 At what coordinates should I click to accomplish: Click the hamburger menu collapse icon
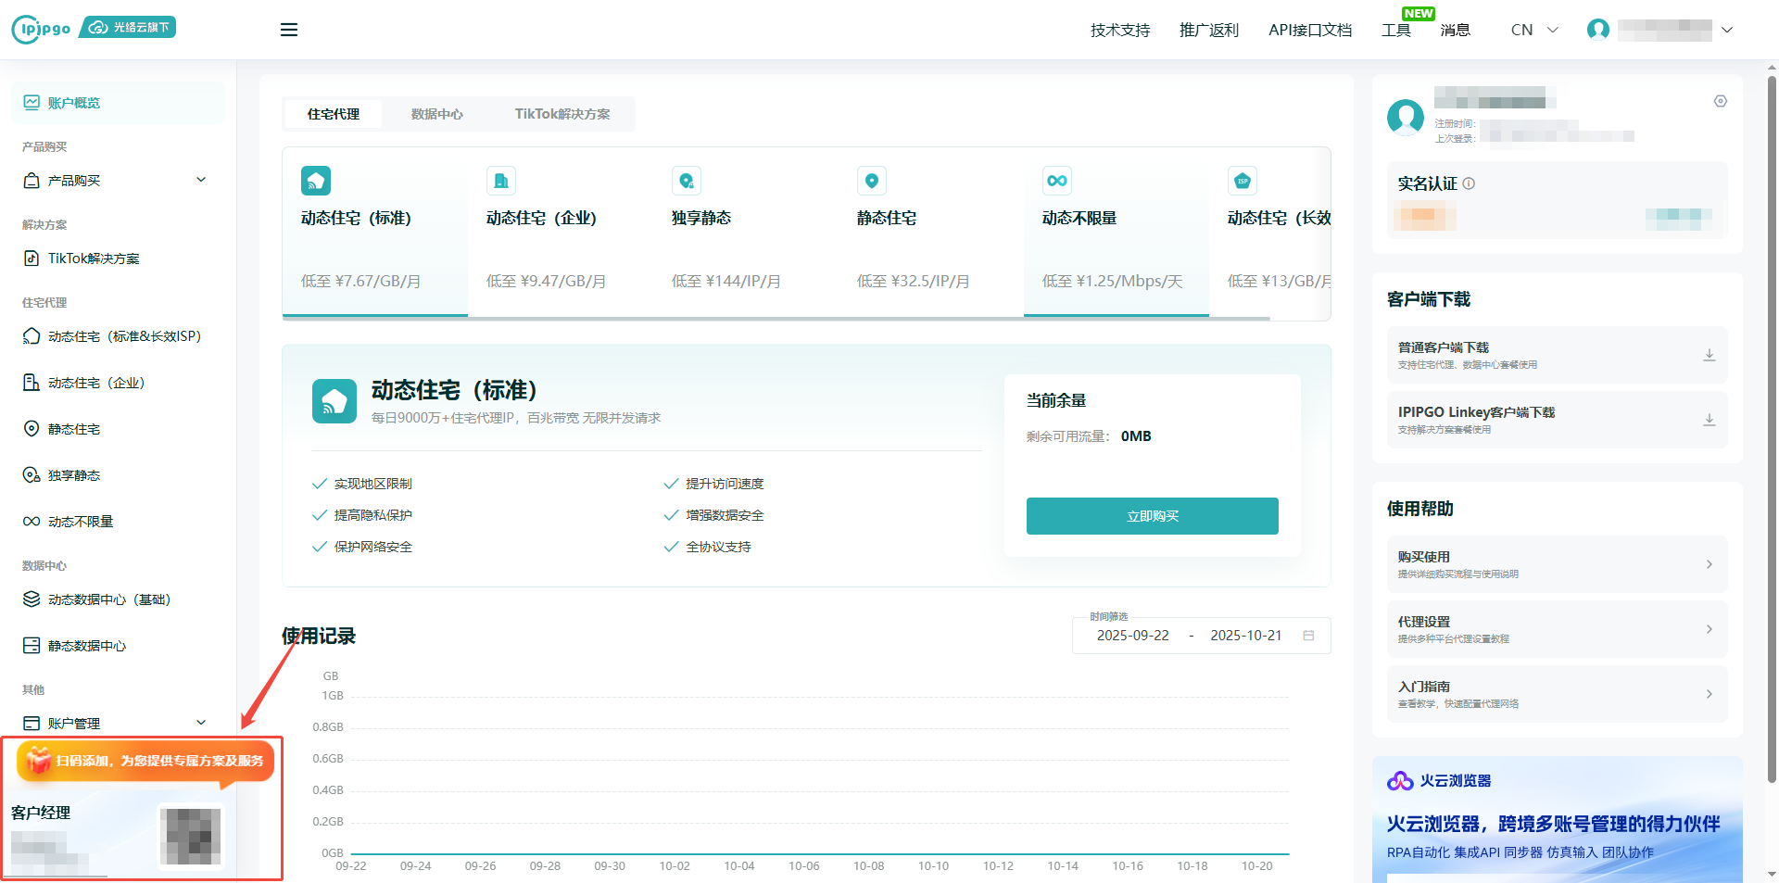tap(289, 30)
